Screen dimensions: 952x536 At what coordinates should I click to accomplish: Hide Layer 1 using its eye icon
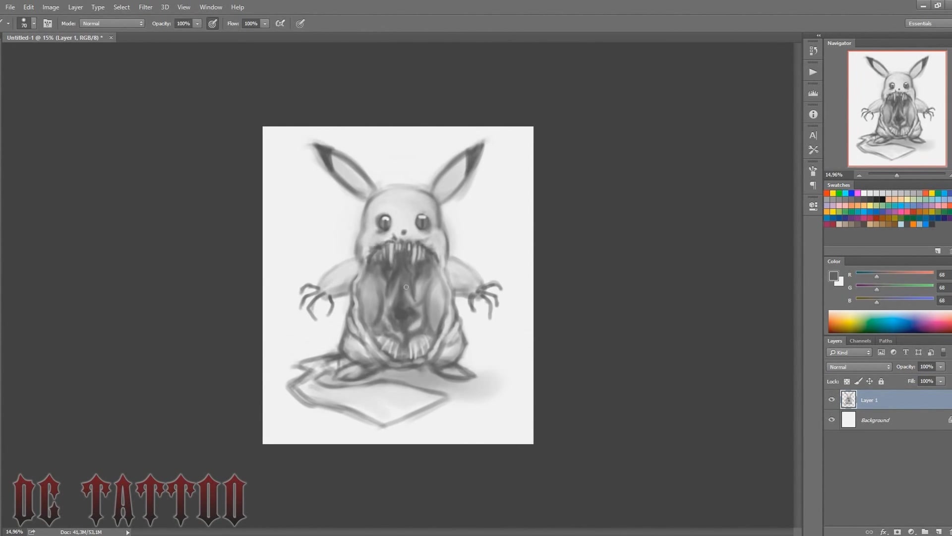tap(832, 400)
